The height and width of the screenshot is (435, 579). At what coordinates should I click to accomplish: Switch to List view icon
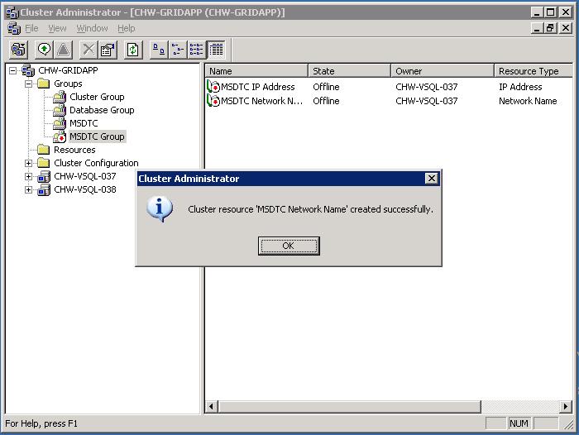tap(197, 50)
